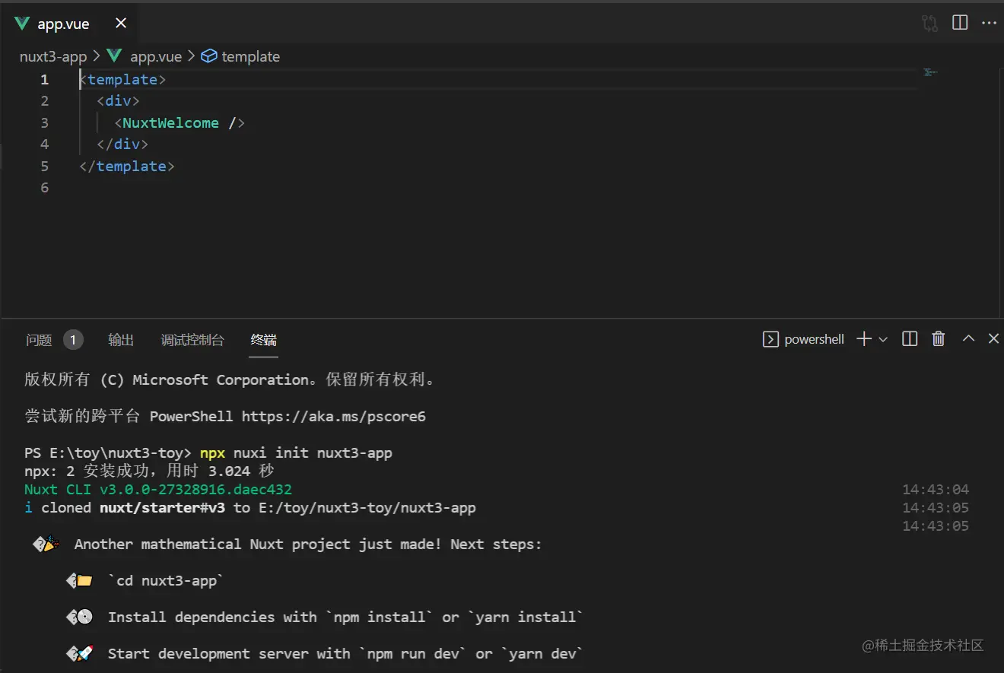Click line number 4 in the gutter
1004x673 pixels.
tap(44, 144)
